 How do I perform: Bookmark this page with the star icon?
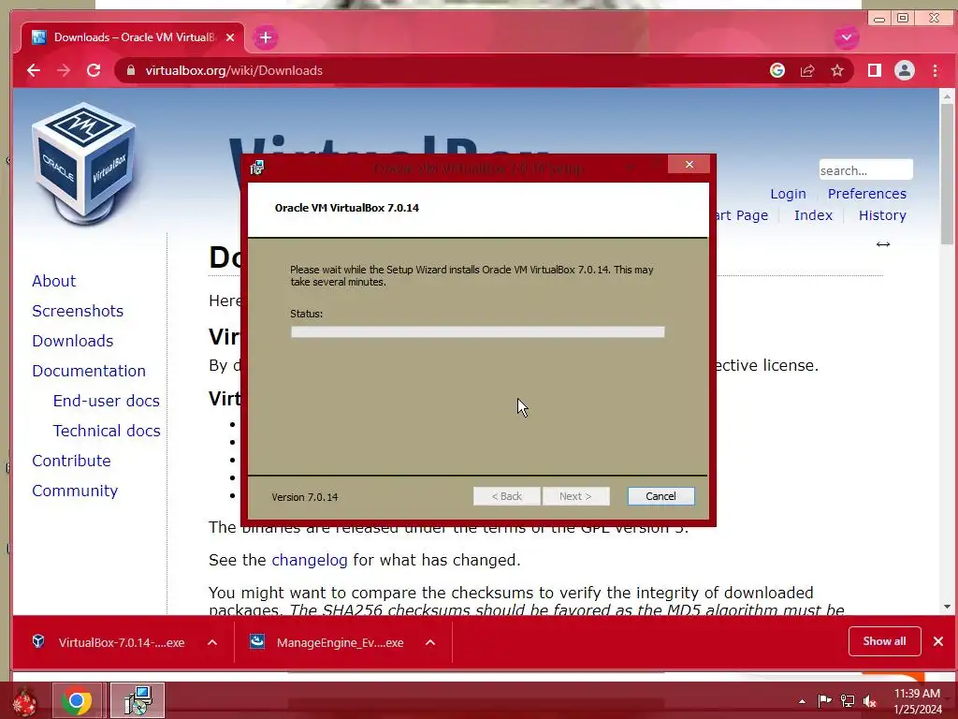coord(837,70)
